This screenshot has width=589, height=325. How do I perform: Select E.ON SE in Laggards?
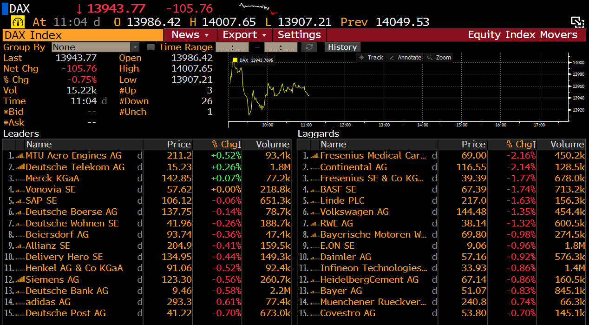441,245
